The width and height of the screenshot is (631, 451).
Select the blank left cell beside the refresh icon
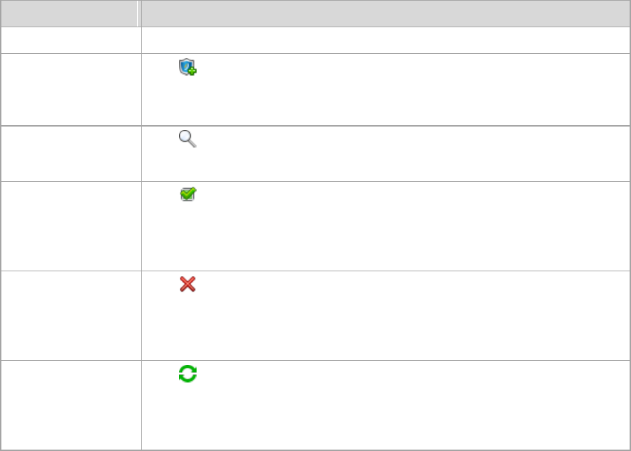[70, 405]
